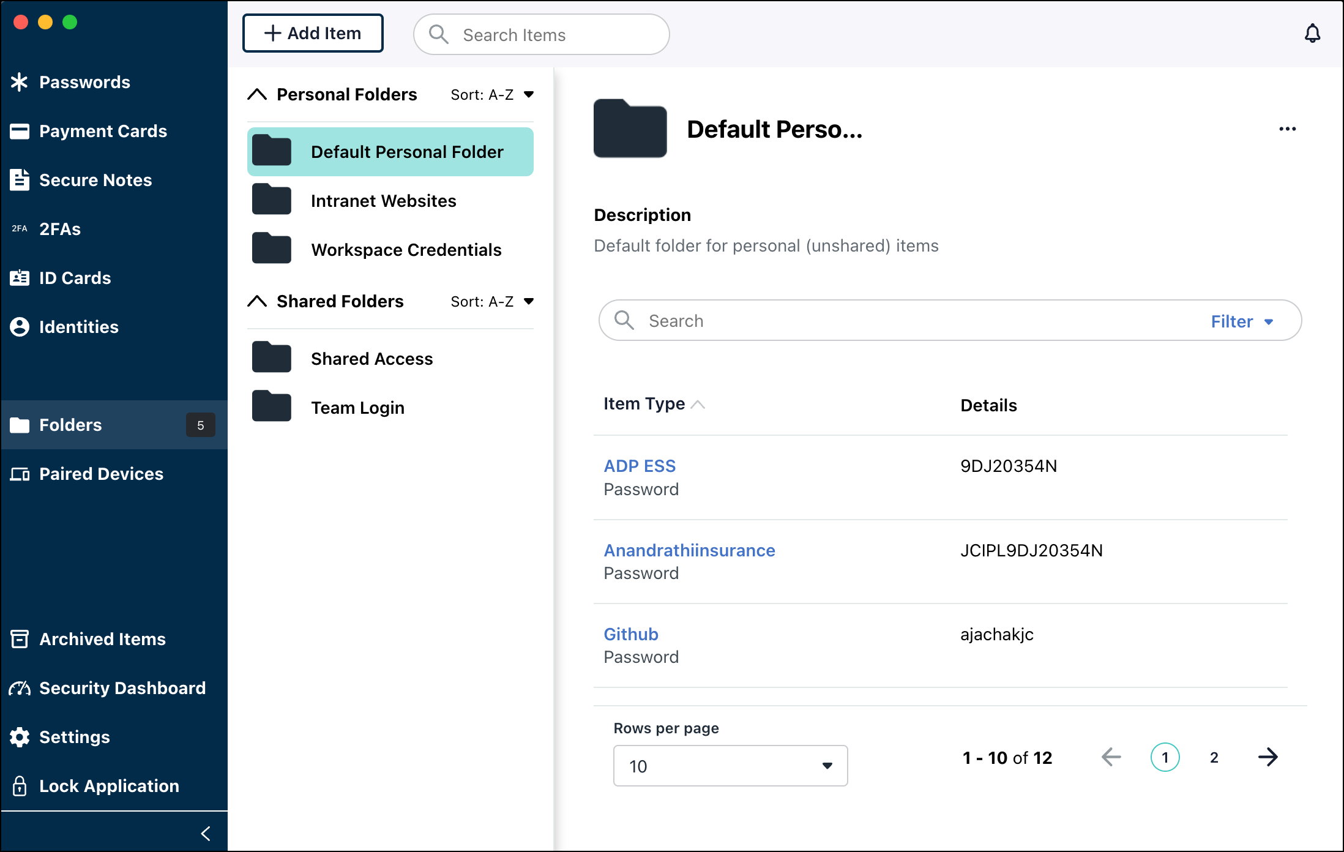
Task: Navigate to page 2 of items
Action: [1215, 757]
